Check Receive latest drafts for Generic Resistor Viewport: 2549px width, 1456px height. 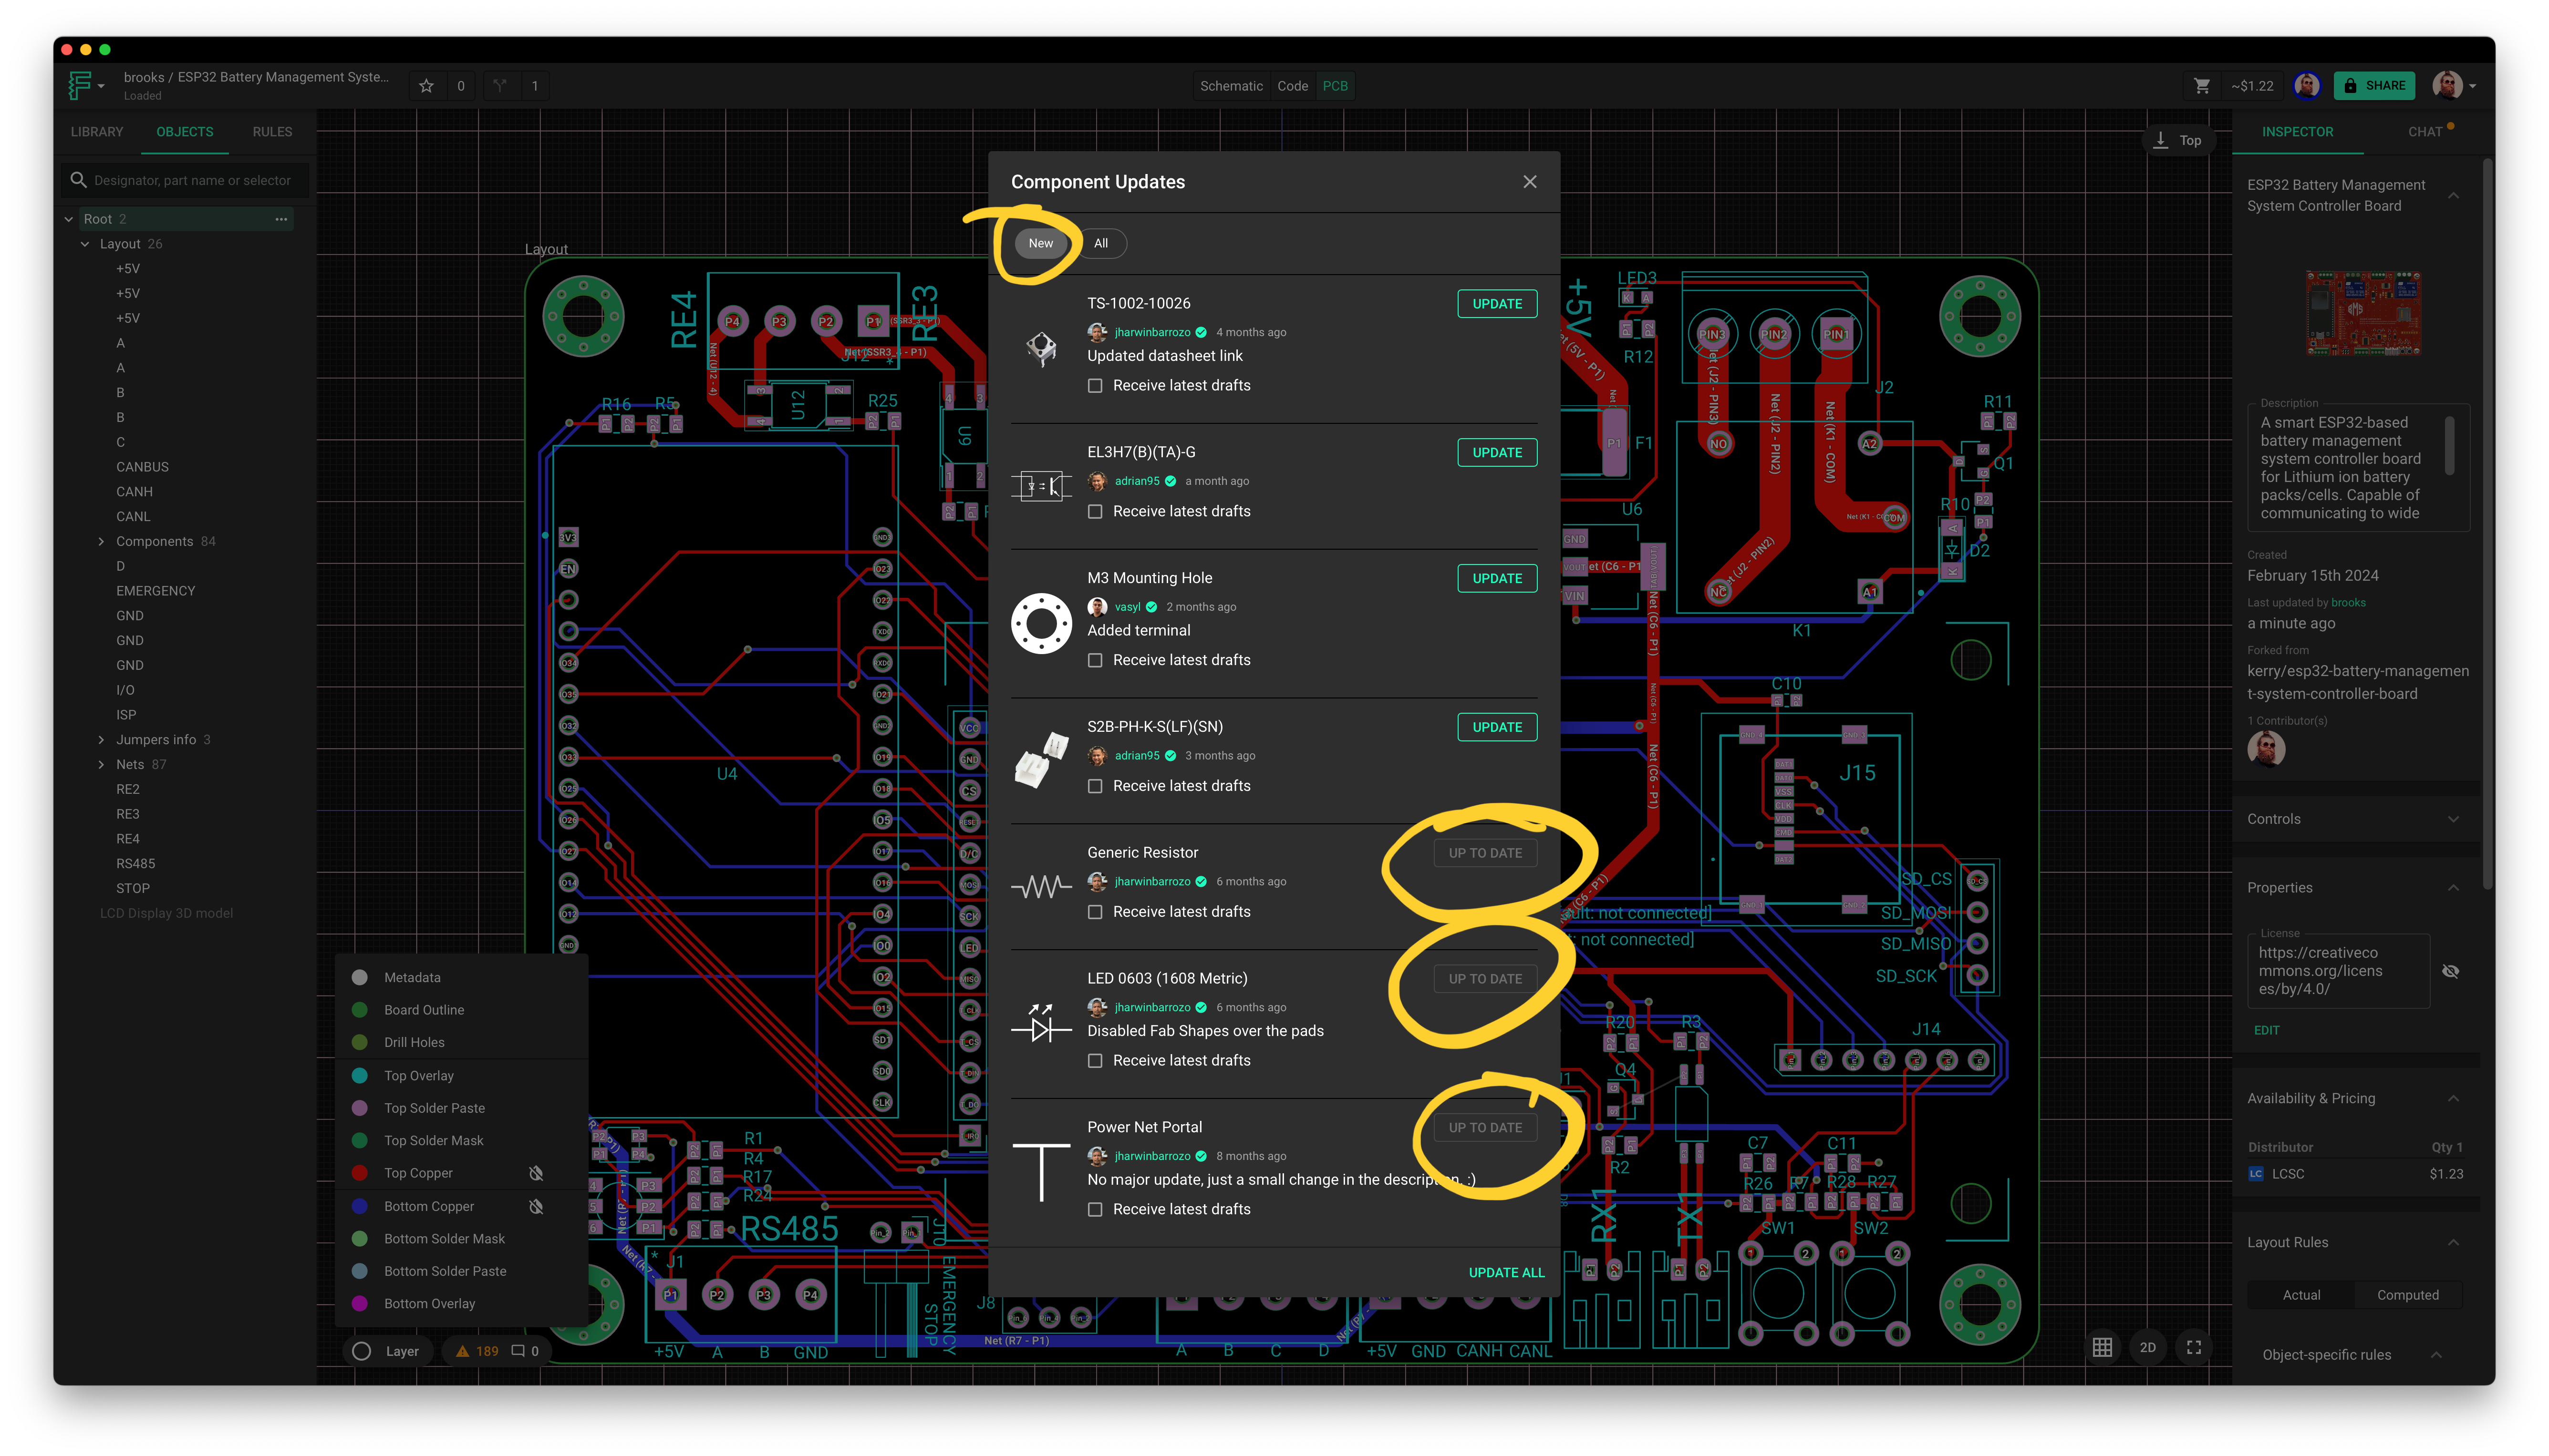[1096, 912]
